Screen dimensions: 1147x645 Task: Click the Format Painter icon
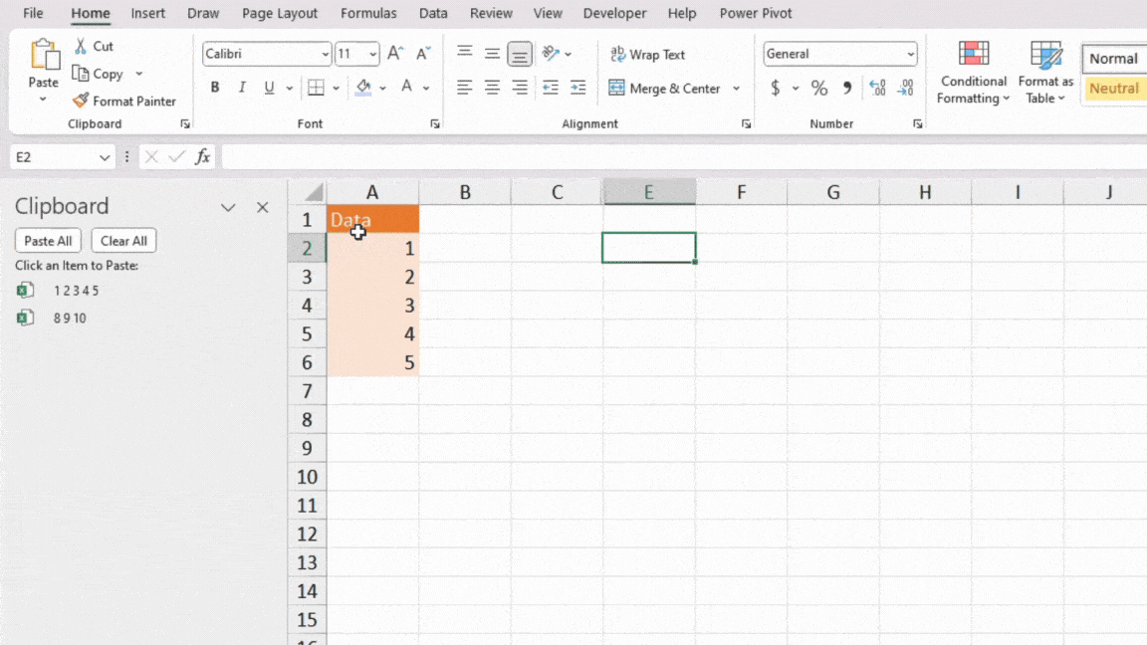click(82, 101)
